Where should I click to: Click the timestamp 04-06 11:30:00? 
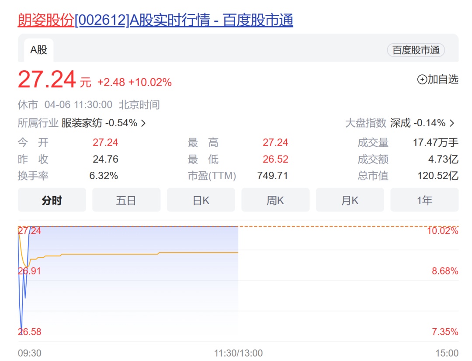coord(78,105)
